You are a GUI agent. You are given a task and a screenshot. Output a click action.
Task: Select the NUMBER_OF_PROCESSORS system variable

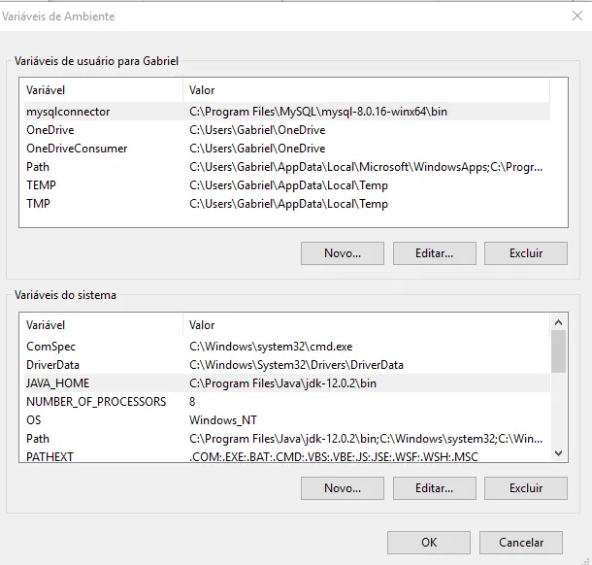[x=96, y=402]
